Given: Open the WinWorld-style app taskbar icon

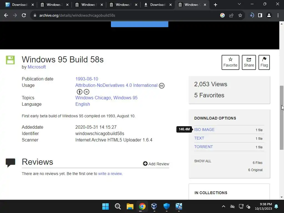Looking at the screenshot, I should [x=179, y=206].
